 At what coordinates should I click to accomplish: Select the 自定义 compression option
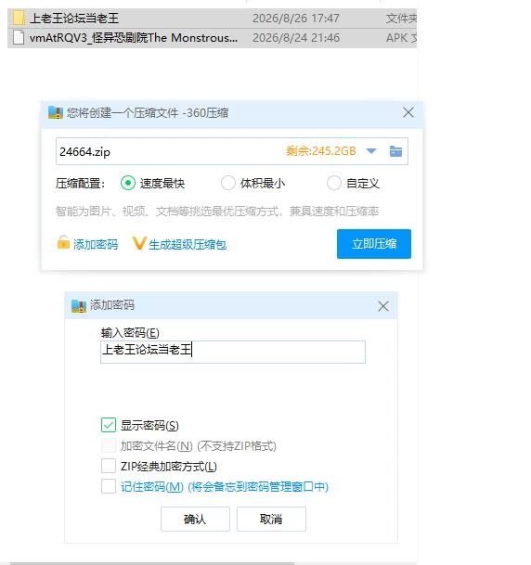[x=334, y=183]
